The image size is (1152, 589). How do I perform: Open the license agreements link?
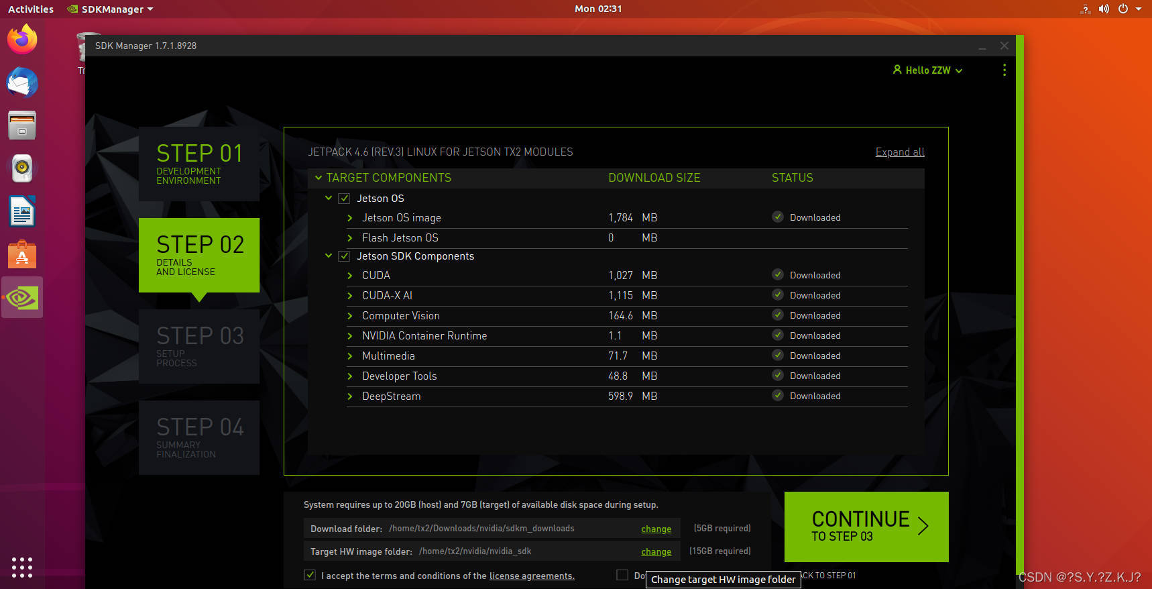(532, 576)
